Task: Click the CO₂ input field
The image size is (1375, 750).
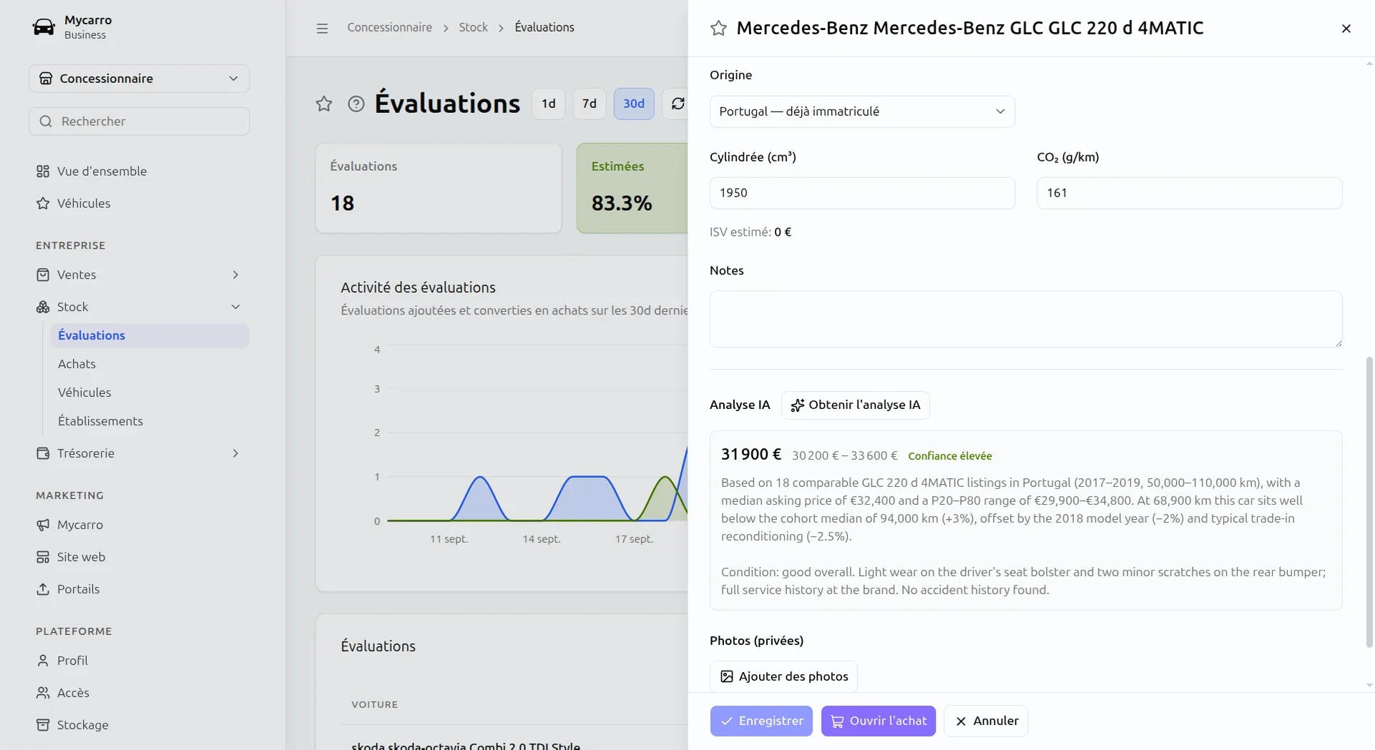Action: point(1189,193)
